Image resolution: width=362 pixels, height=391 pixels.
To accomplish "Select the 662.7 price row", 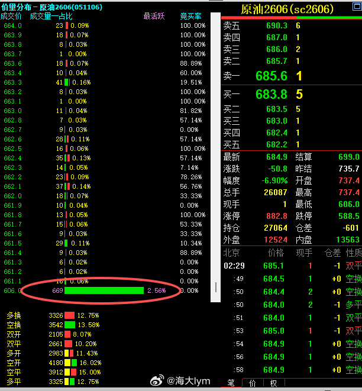I will 105,130.
